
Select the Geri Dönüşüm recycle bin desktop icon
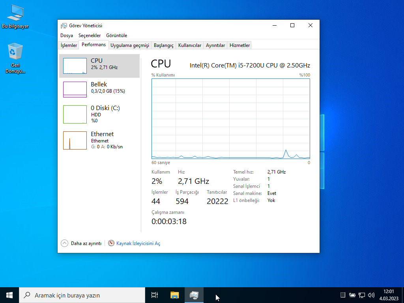[x=15, y=58]
